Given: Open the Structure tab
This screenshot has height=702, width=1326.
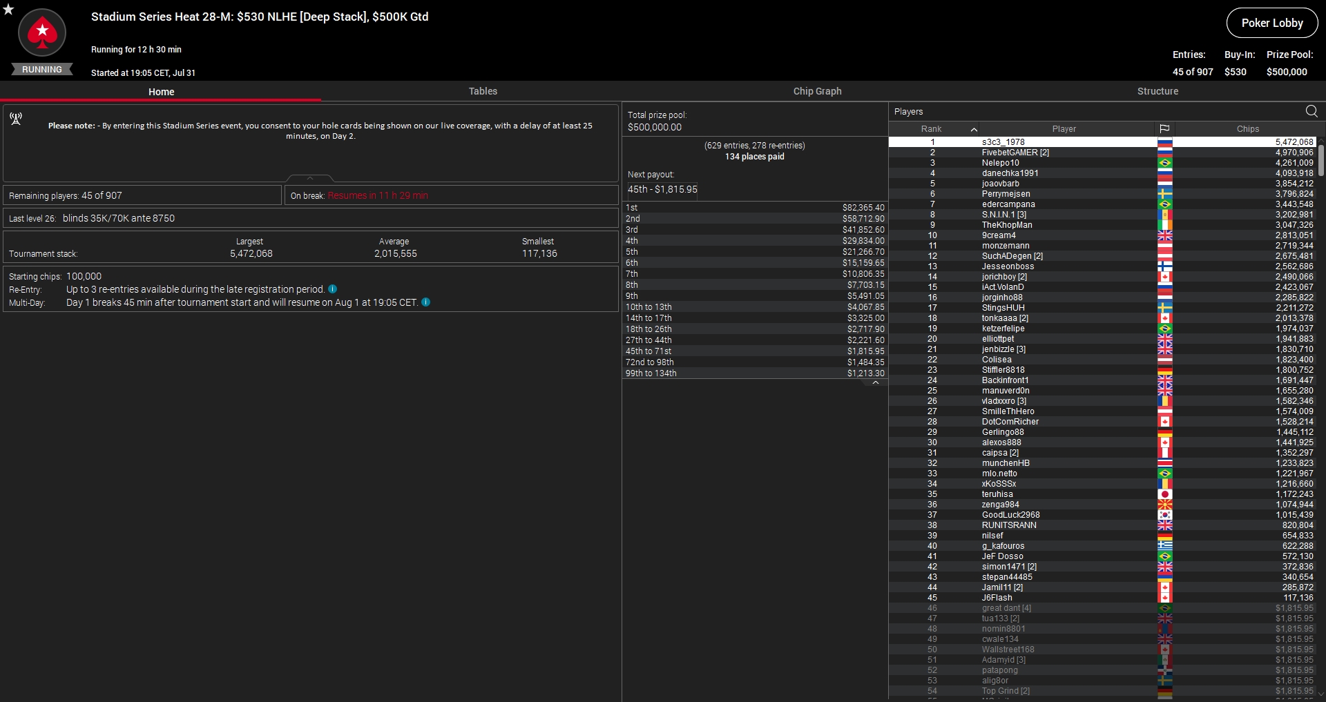Looking at the screenshot, I should 1157,91.
